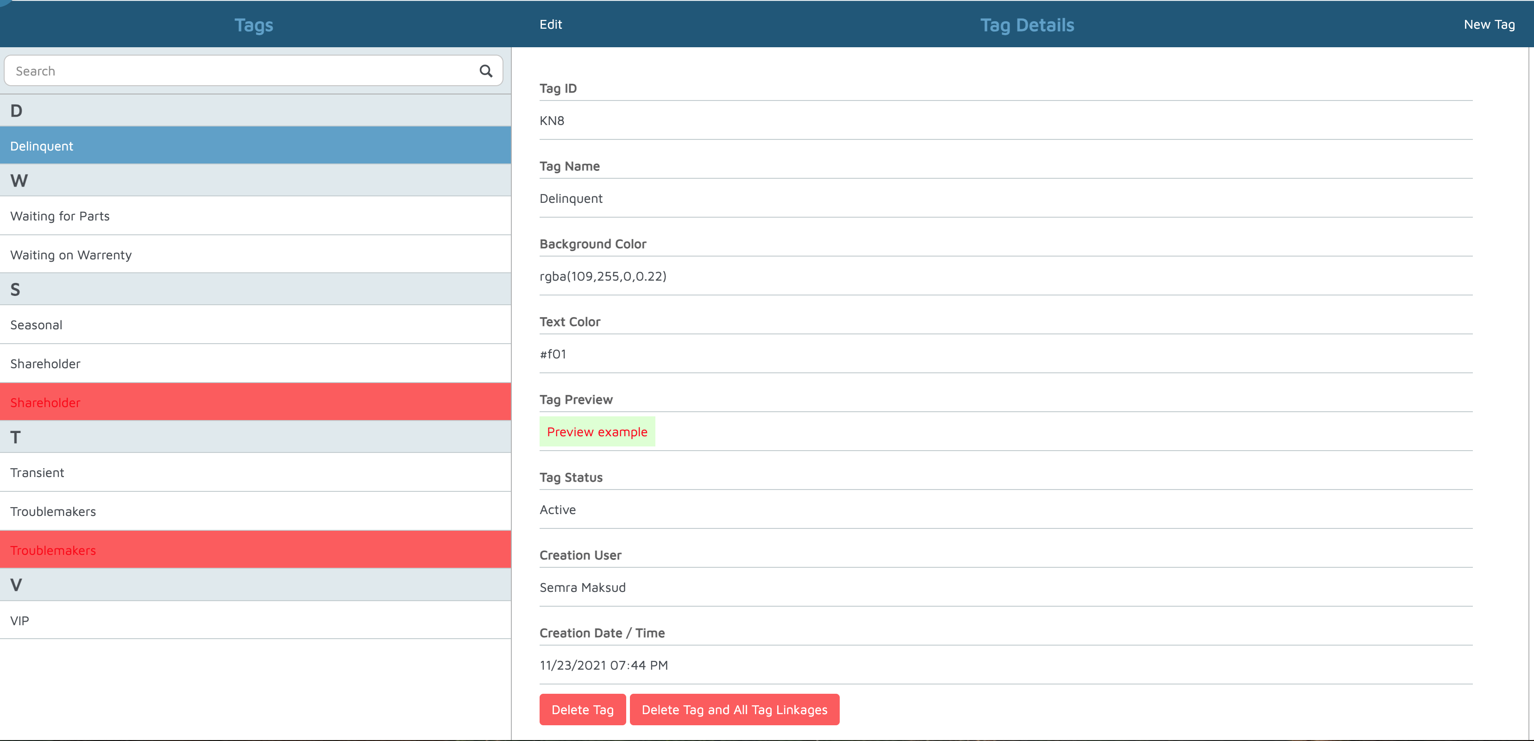Click the W section header

(255, 181)
